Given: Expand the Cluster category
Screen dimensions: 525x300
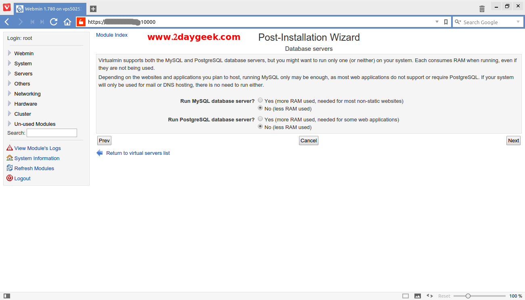Looking at the screenshot, I should click(x=10, y=113).
